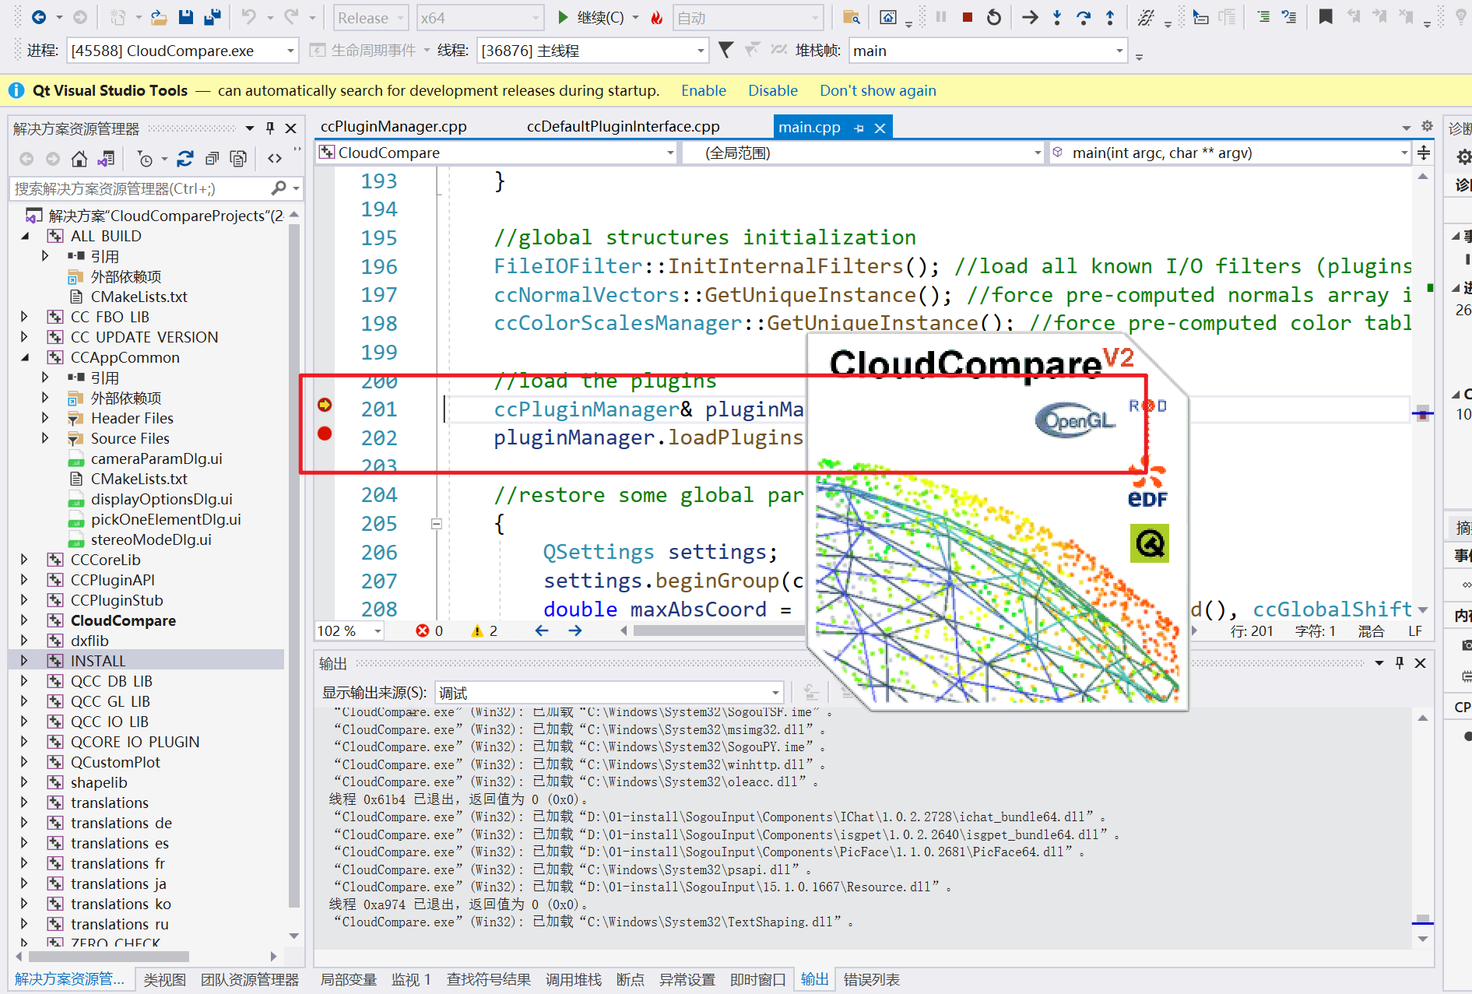Screen dimensions: 1472x994
Task: Click the Solution Explorer refresh sync icon
Action: (x=185, y=159)
